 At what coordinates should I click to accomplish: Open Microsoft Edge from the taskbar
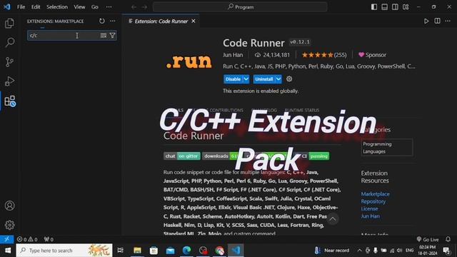(187, 251)
